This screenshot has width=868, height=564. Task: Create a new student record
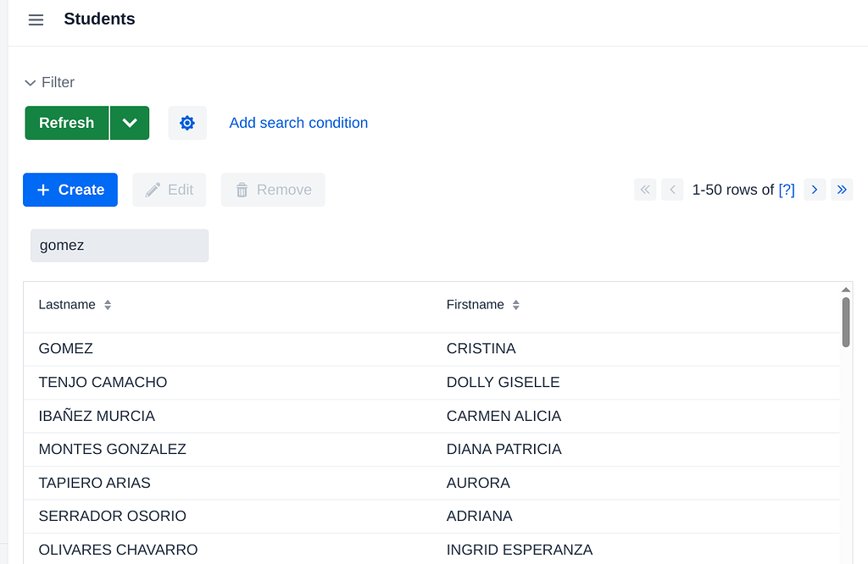[70, 190]
